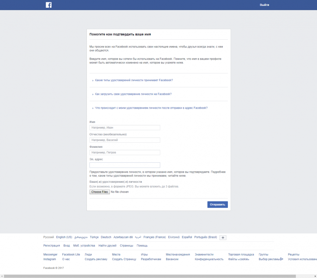Click the plus icon for more languages
Image resolution: width=317 pixels, height=278 pixels.
223,237
